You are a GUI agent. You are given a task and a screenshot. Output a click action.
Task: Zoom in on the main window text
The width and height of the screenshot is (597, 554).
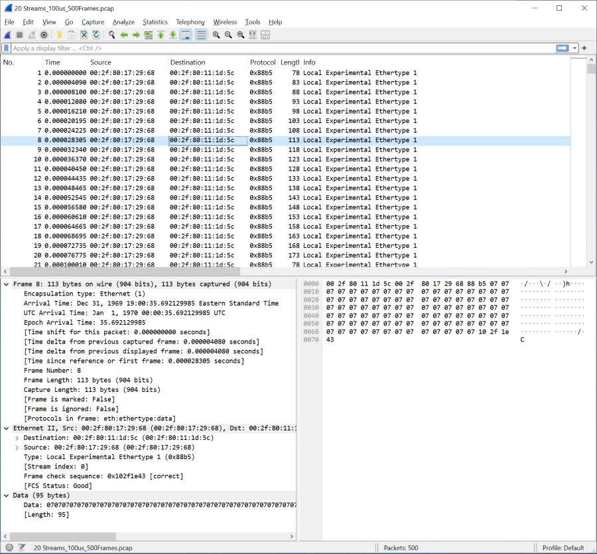coord(216,35)
